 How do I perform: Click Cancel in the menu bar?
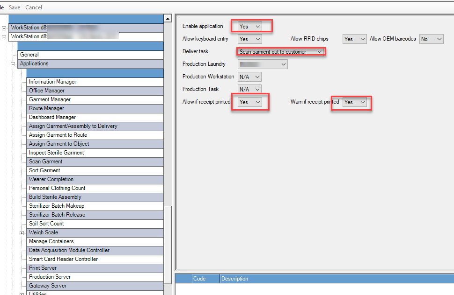tap(33, 7)
